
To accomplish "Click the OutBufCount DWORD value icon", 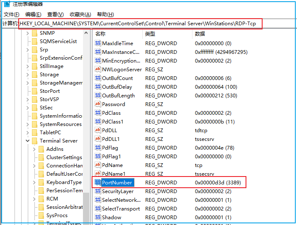I will [x=98, y=78].
